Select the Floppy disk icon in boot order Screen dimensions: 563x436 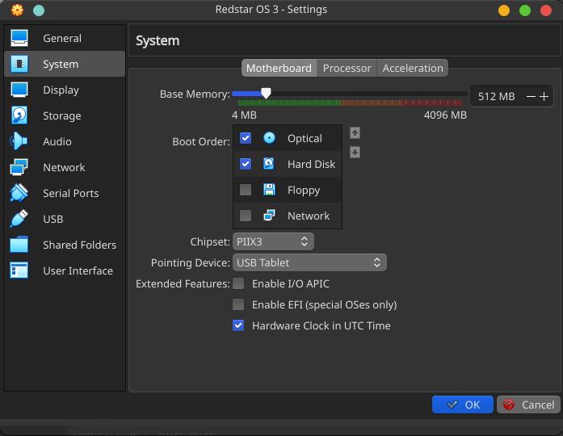(269, 190)
